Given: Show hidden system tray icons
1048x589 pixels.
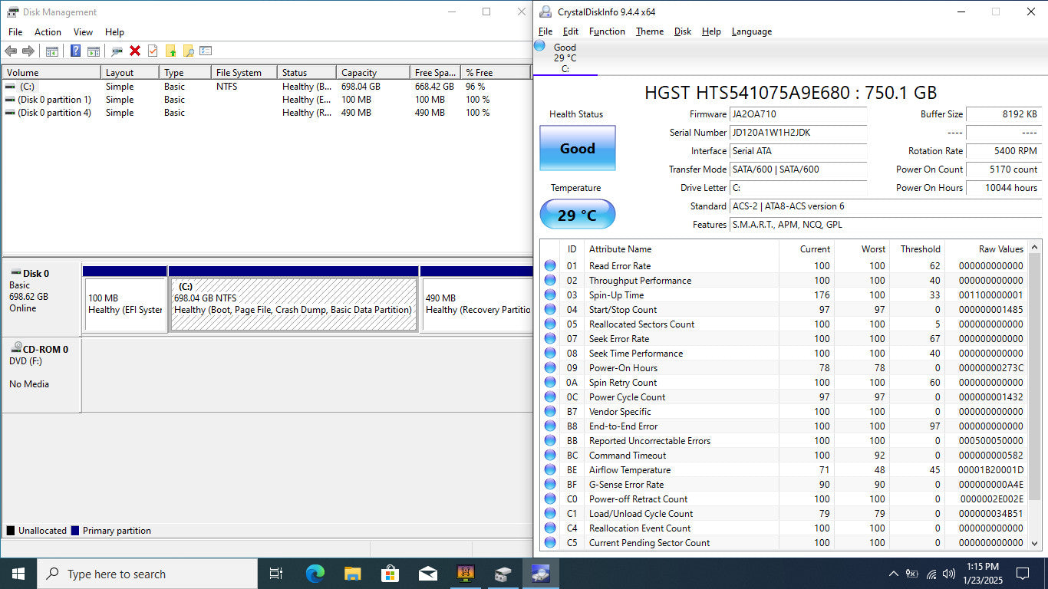Looking at the screenshot, I should click(x=893, y=574).
